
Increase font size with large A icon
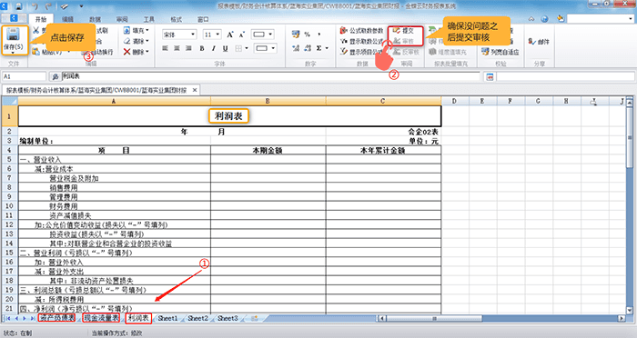(x=230, y=35)
